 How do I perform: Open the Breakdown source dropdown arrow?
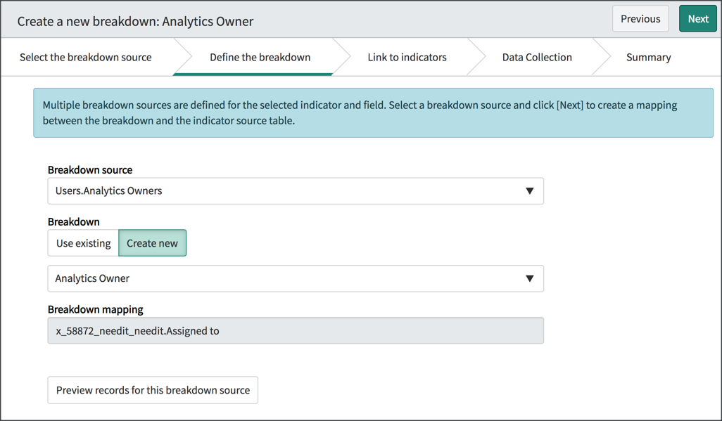click(530, 190)
